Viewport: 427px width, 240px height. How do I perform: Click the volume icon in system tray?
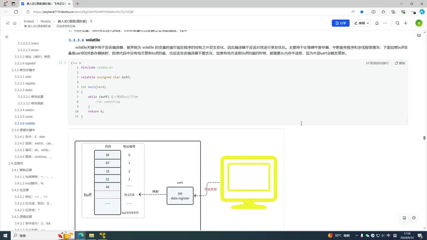(383, 235)
